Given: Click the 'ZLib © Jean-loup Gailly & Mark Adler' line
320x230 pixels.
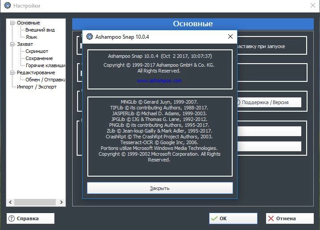Looking at the screenshot, I should [159, 131].
